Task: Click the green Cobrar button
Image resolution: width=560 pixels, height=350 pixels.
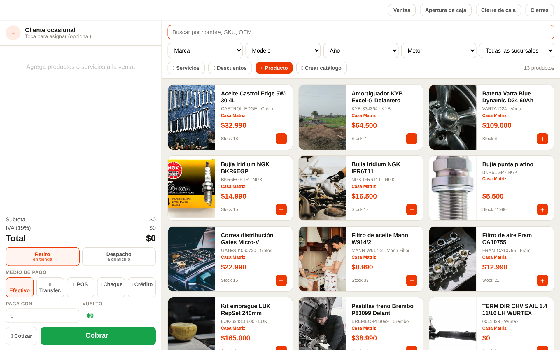Action: (x=98, y=336)
